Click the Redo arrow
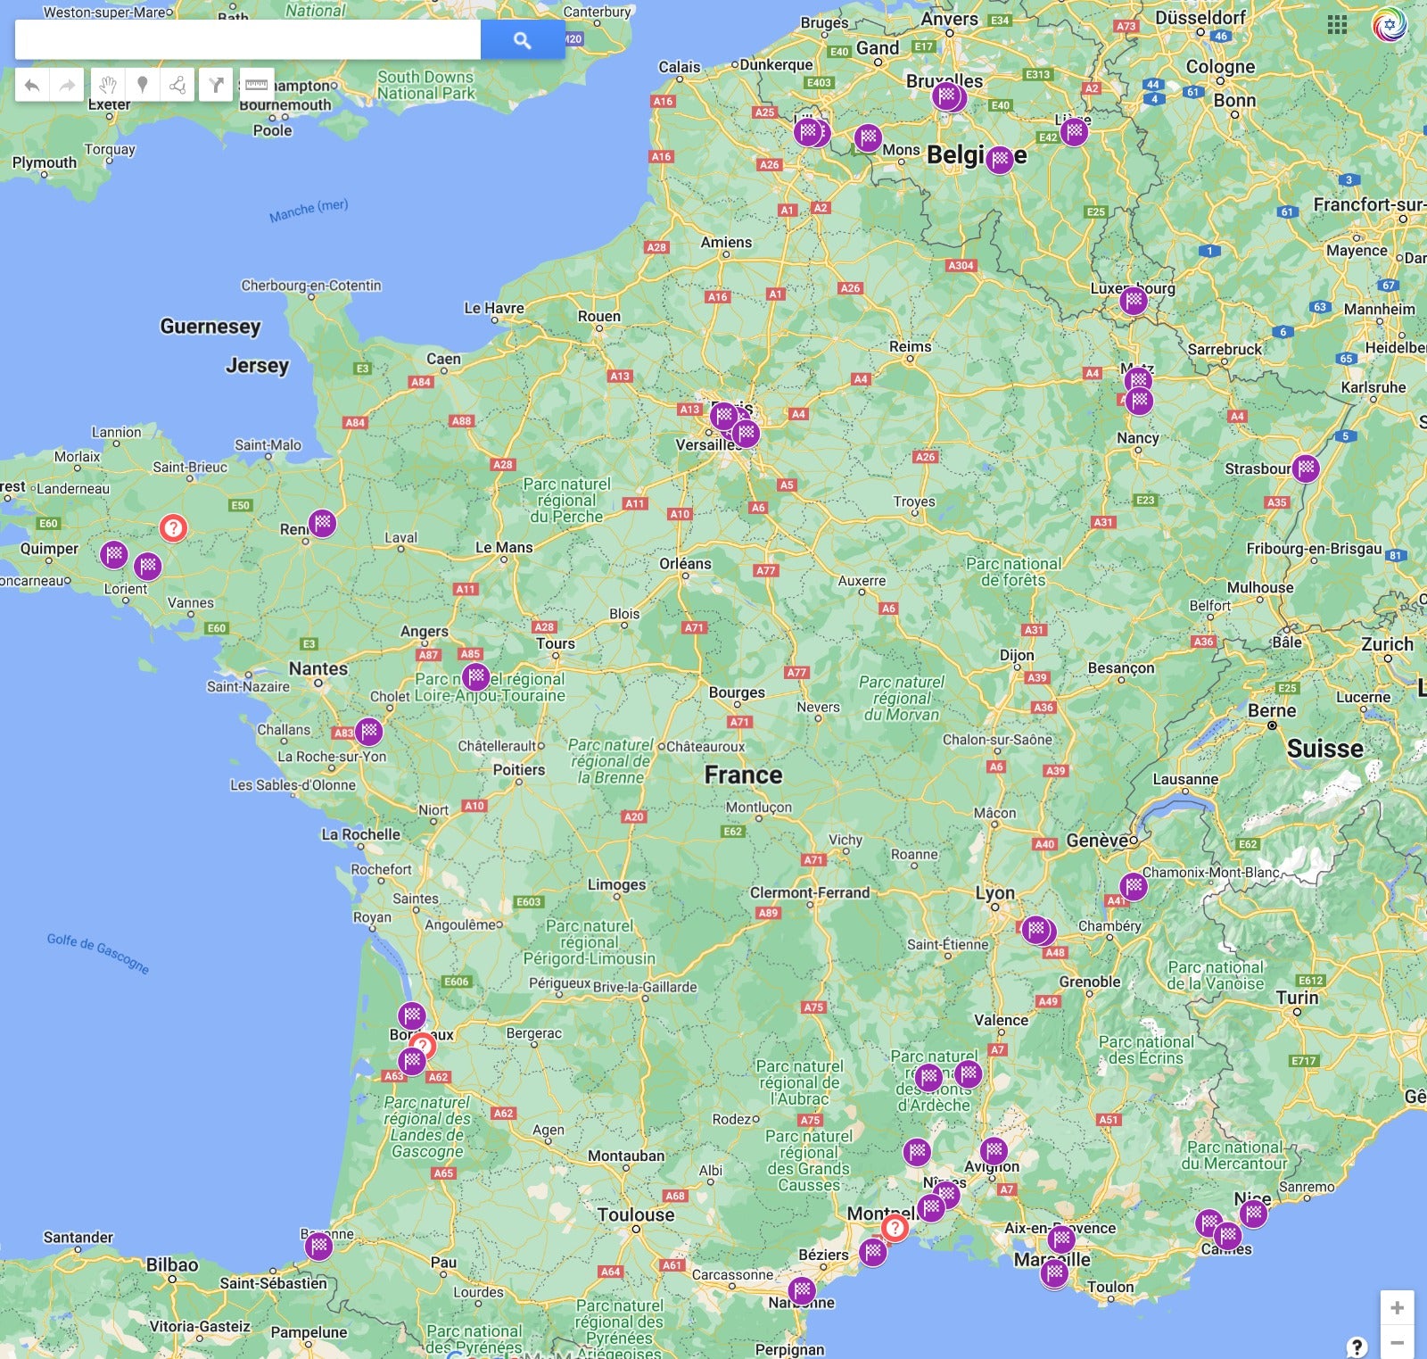 [67, 86]
